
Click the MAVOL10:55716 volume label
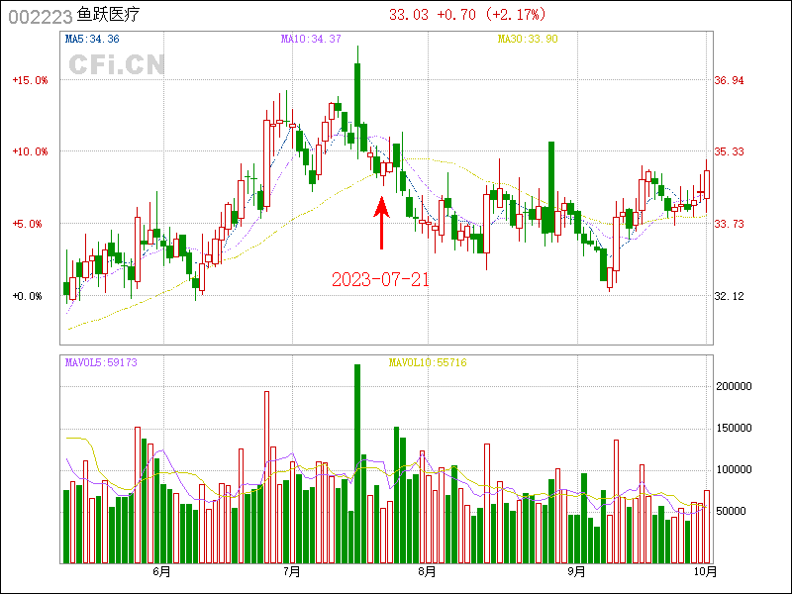tap(428, 362)
